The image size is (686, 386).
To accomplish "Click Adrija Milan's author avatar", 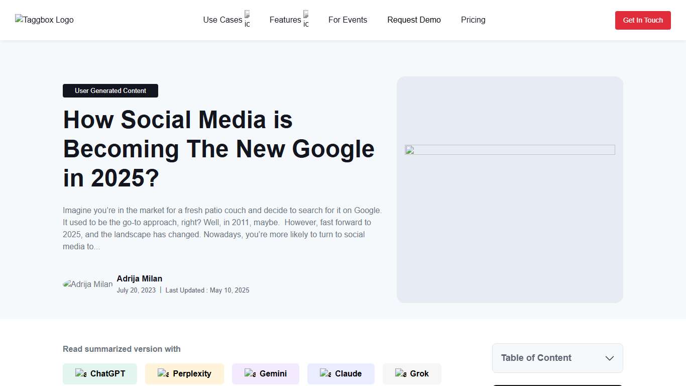I will (x=88, y=284).
